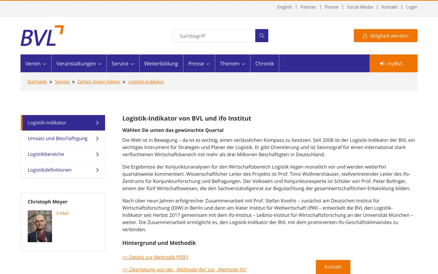Open Zahlen Daten Fakten breadcrumb
This screenshot has width=438, height=274.
coord(99,82)
